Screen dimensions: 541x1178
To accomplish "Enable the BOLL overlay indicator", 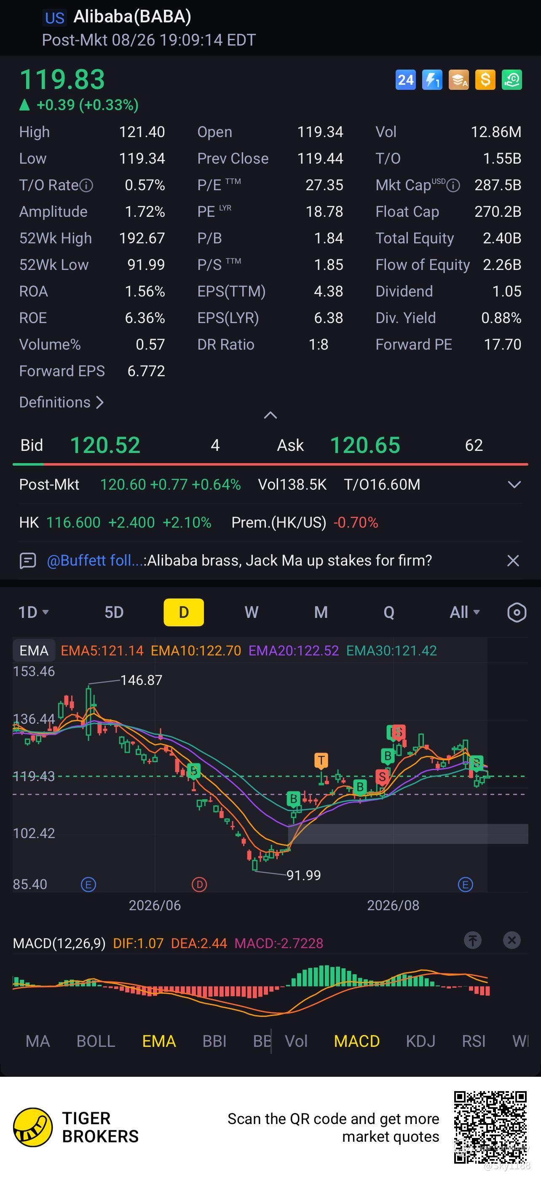I will [x=96, y=1041].
